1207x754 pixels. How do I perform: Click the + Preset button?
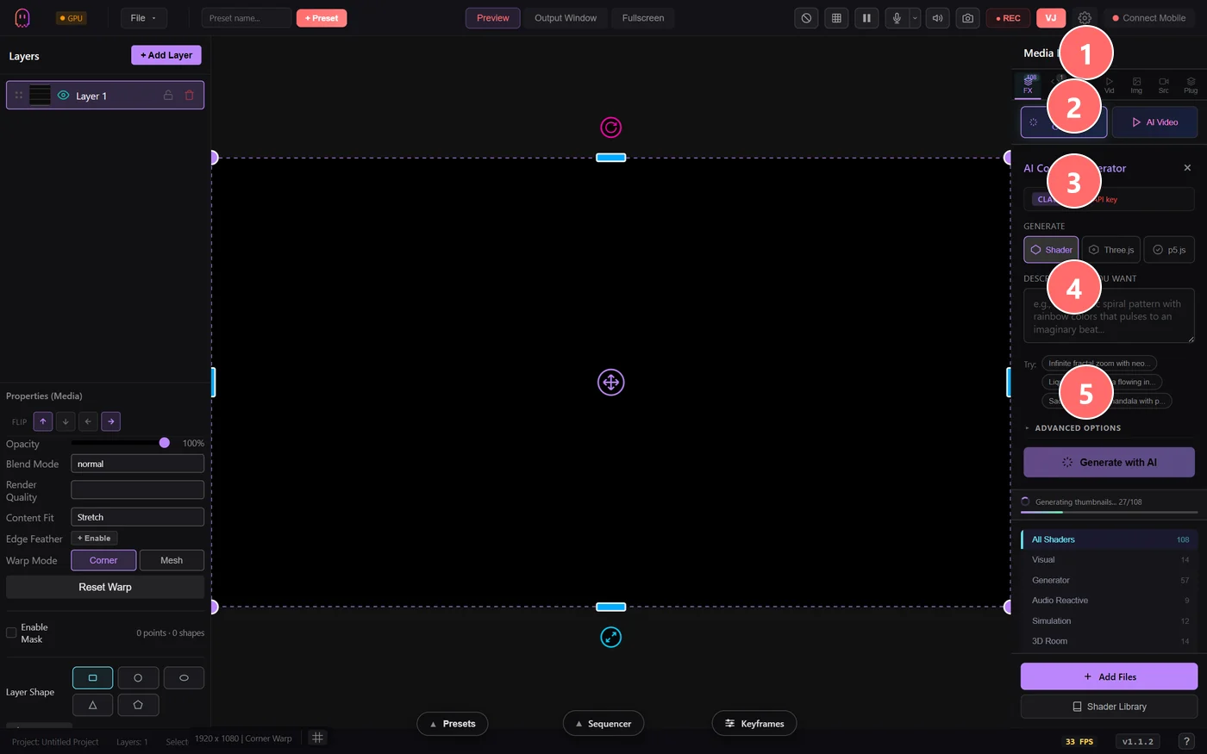pos(322,18)
